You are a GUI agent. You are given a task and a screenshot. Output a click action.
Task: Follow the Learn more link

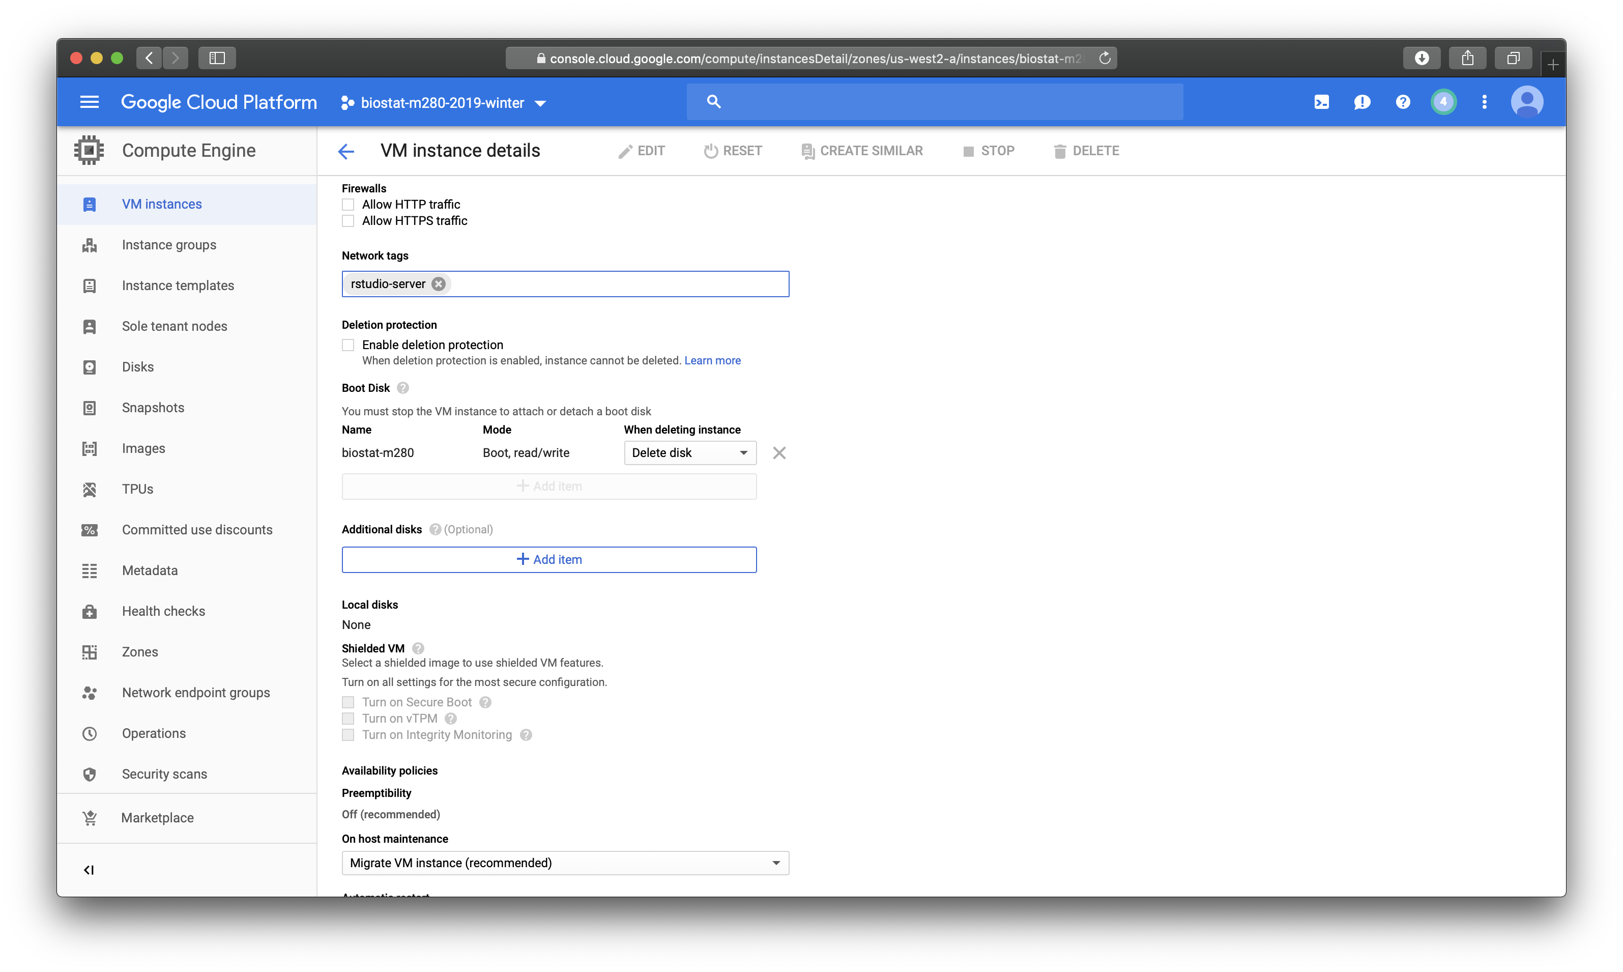pos(712,360)
